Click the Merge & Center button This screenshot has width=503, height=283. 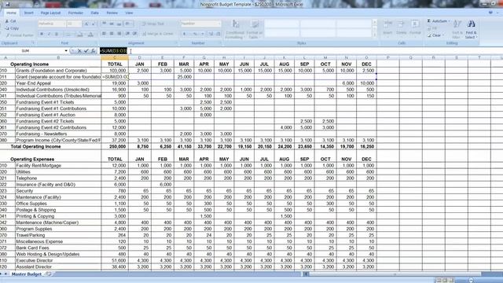click(158, 34)
